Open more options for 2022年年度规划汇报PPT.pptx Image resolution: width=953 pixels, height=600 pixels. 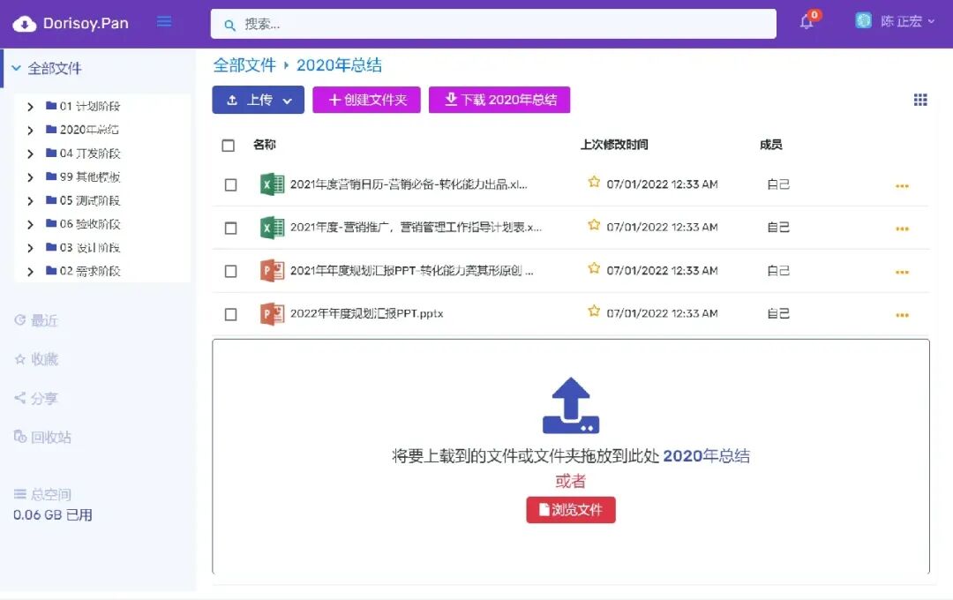(902, 312)
